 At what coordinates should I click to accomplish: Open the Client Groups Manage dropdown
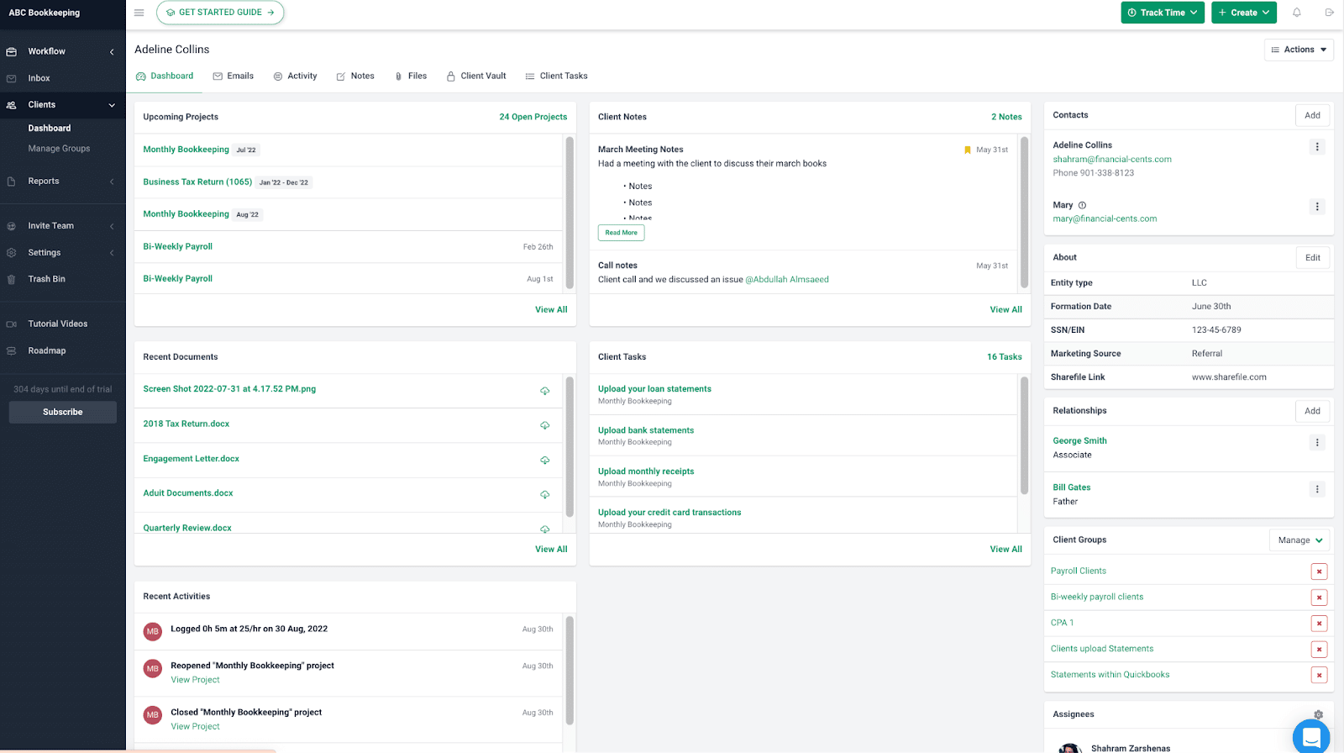point(1299,540)
